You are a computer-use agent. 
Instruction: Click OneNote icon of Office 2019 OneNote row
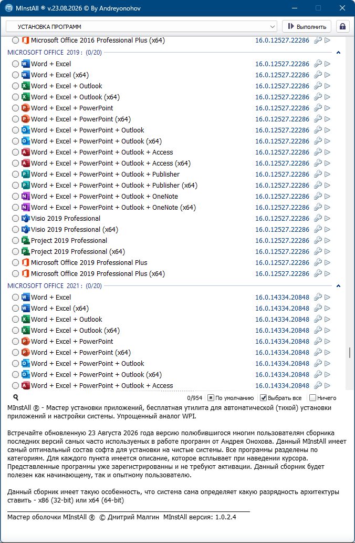(x=26, y=197)
